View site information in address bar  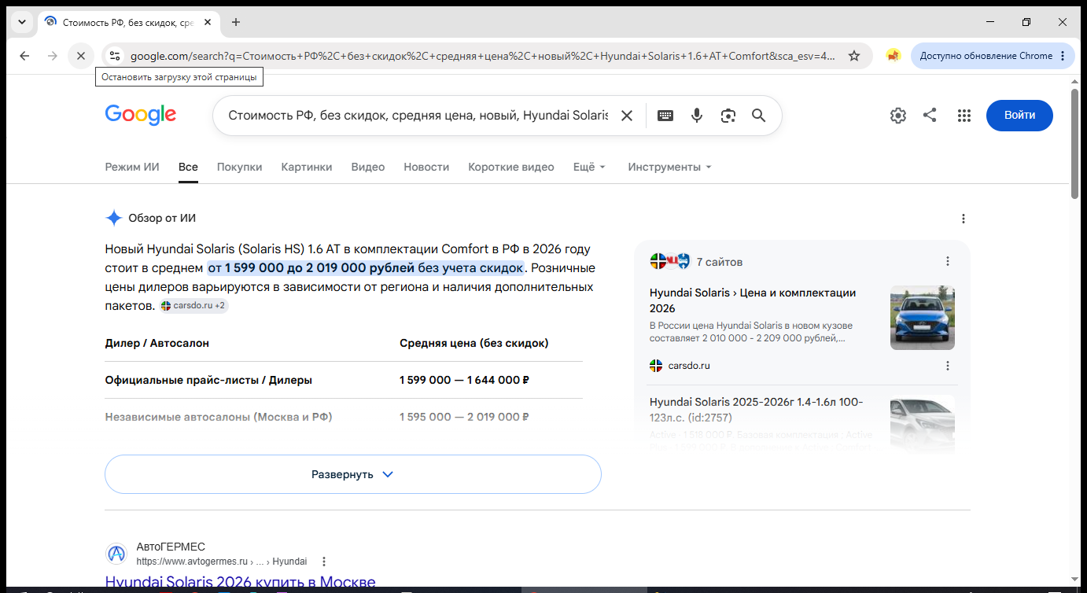[x=115, y=56]
